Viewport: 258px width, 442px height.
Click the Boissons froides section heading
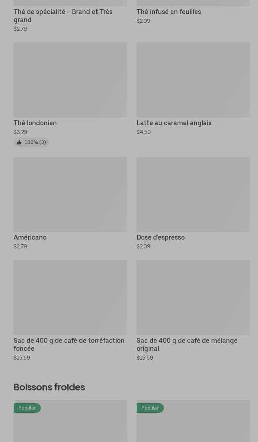click(x=49, y=387)
